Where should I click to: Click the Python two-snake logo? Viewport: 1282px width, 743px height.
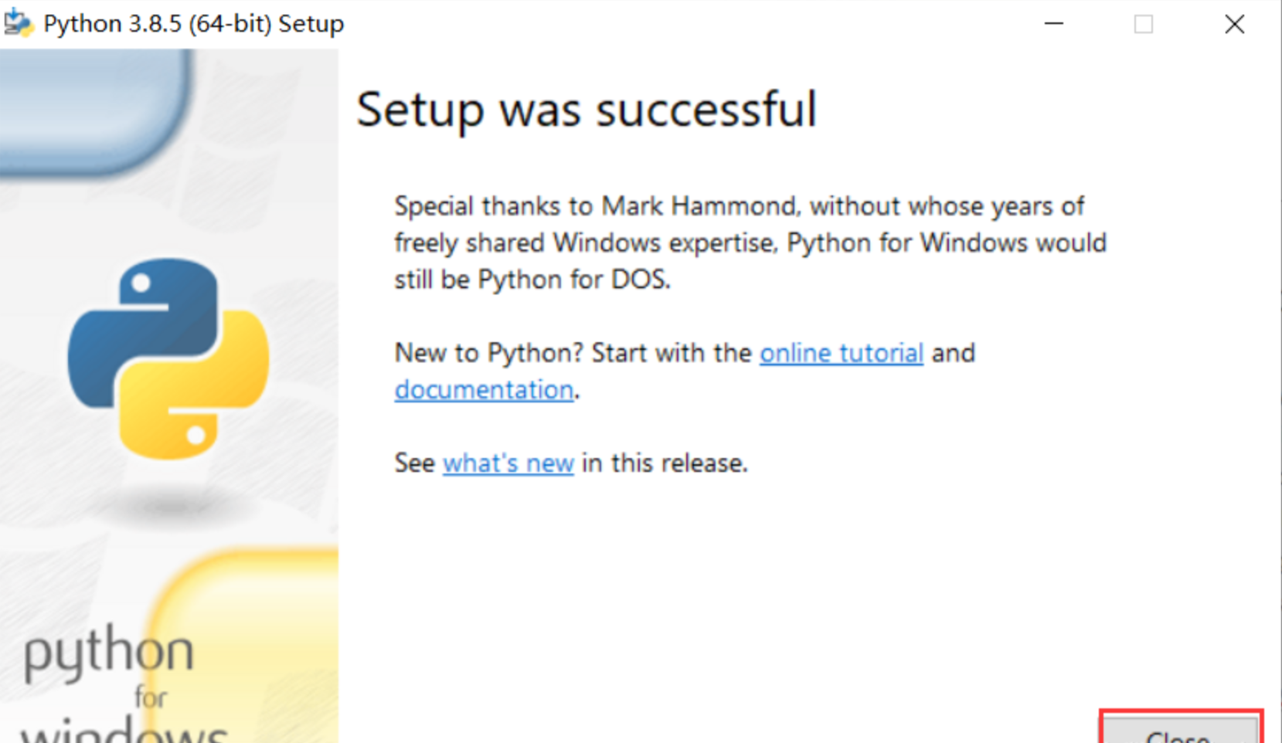[168, 358]
